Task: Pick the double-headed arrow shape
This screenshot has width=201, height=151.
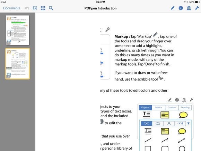Action: [x=182, y=141]
